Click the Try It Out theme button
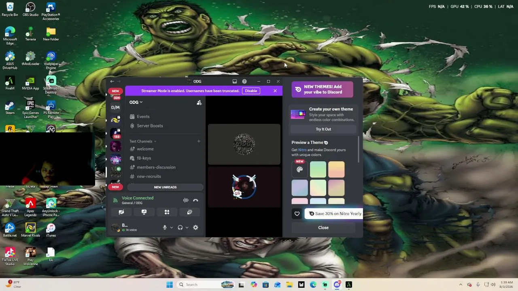The width and height of the screenshot is (518, 291). click(323, 129)
